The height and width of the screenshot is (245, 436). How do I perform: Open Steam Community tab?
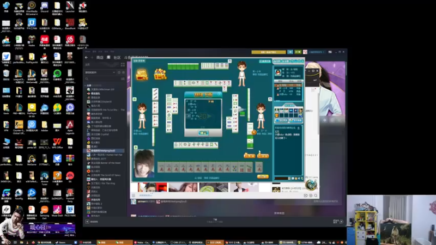117,58
